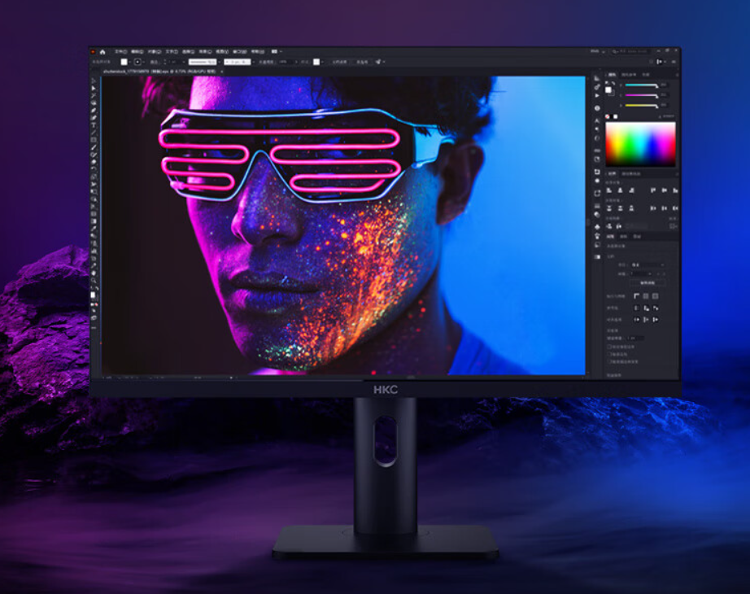The image size is (750, 594).
Task: Select the Selection tool in left toolbar
Action: click(94, 81)
